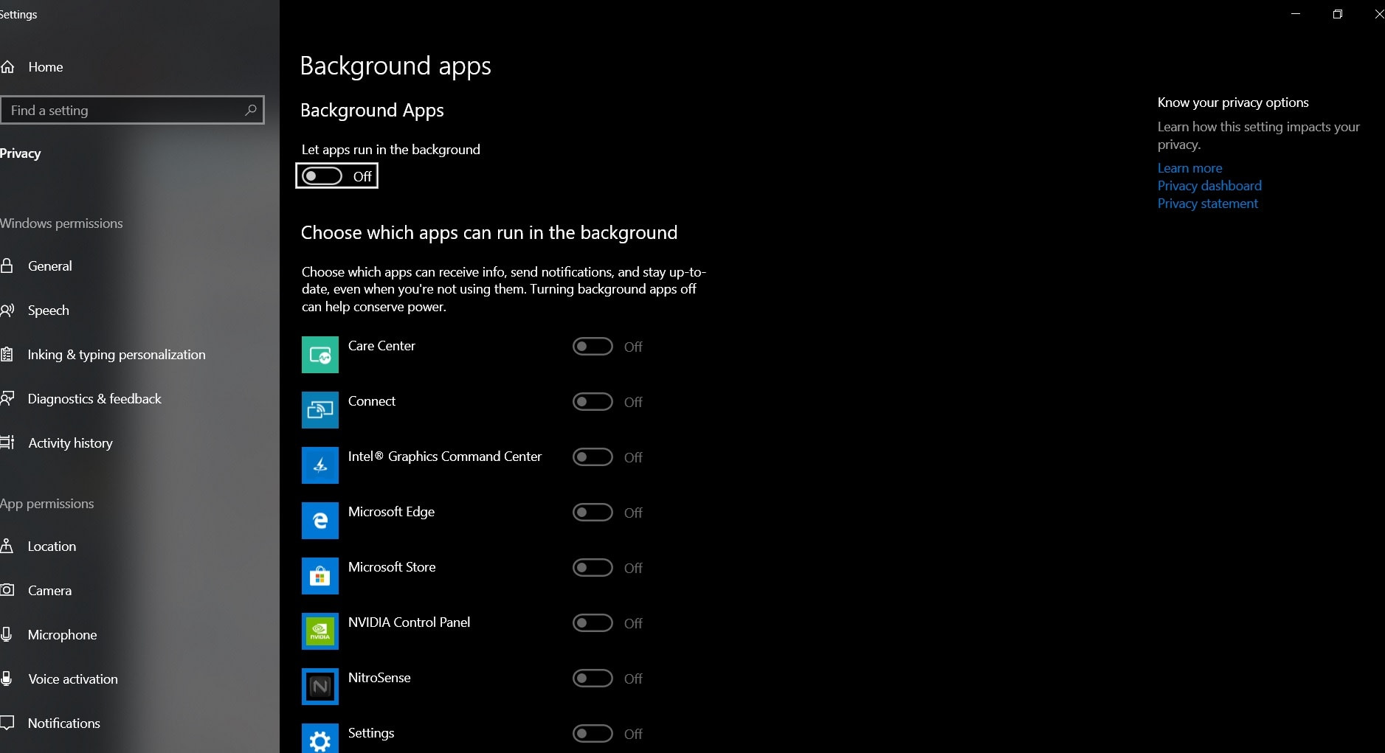
Task: Click the Microsoft Edge app icon
Action: tap(320, 521)
